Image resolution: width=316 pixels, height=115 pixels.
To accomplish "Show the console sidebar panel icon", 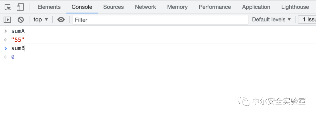I will 7,20.
